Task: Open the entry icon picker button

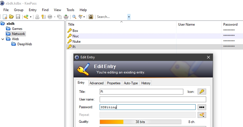Action: [x=202, y=92]
